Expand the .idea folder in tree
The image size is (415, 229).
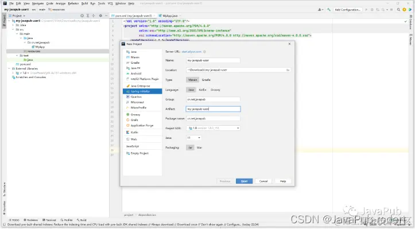[13, 25]
